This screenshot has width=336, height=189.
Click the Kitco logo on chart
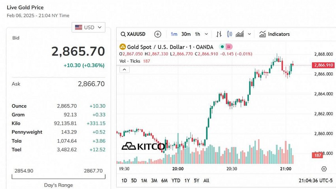pos(143,146)
